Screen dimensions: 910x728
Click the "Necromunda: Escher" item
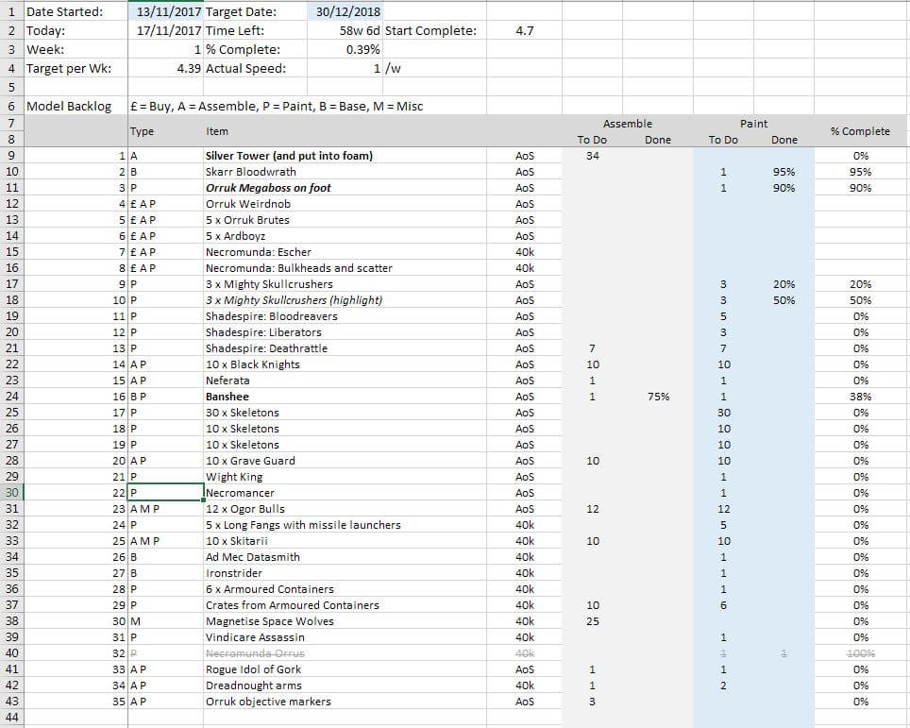click(259, 252)
